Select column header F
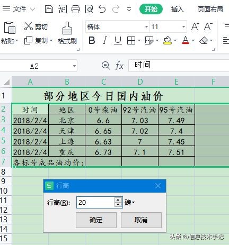Screen dimensions: 229x245 coord(213,82)
